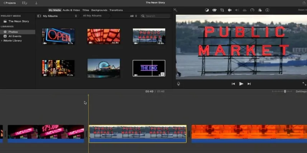Select THE END title clip
307x153 pixels.
tap(149, 68)
